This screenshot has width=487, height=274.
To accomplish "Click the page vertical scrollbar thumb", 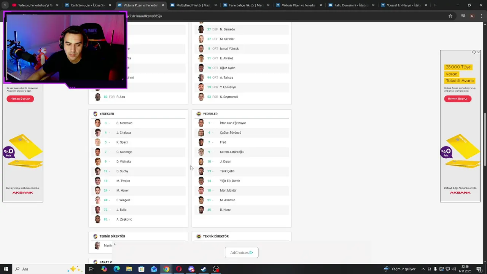I will coord(485,140).
